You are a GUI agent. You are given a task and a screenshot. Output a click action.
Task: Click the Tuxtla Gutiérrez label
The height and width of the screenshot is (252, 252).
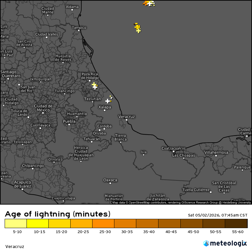click(196, 190)
